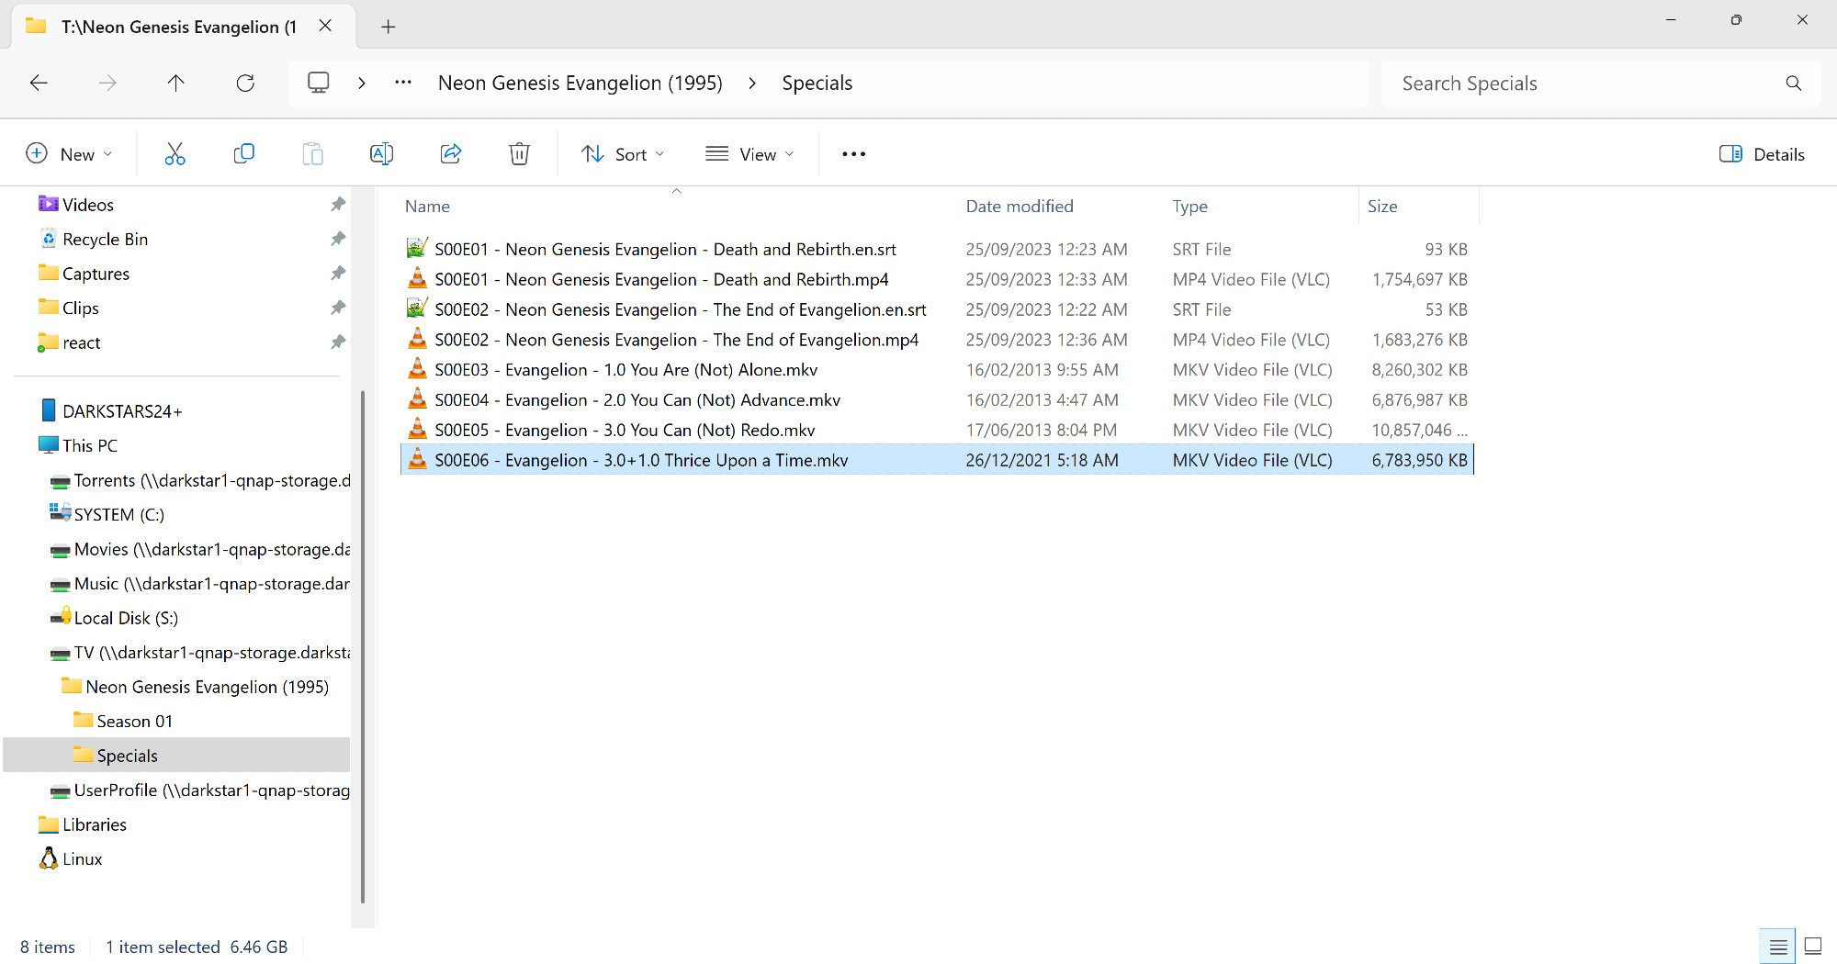Expand chevron after Neon Genesis Evangelion (1995)

pyautogui.click(x=752, y=83)
